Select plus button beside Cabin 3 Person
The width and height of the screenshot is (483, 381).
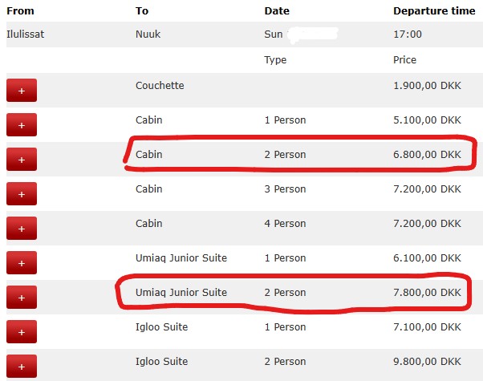tap(22, 194)
